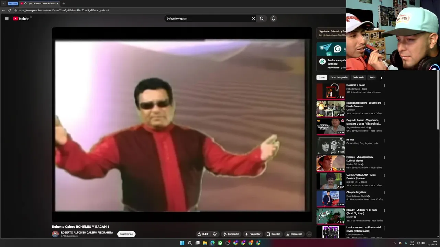This screenshot has width=440, height=247.
Task: Open Windows taskbar search
Action: [190, 243]
